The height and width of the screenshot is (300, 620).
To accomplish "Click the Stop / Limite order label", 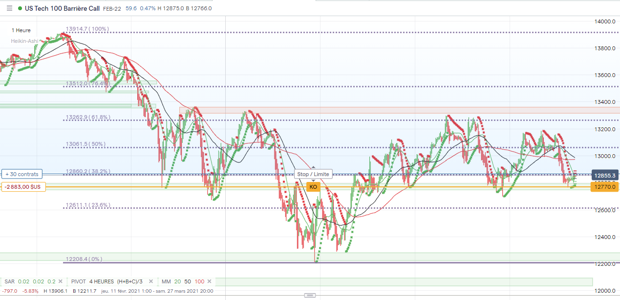I will 313,174.
